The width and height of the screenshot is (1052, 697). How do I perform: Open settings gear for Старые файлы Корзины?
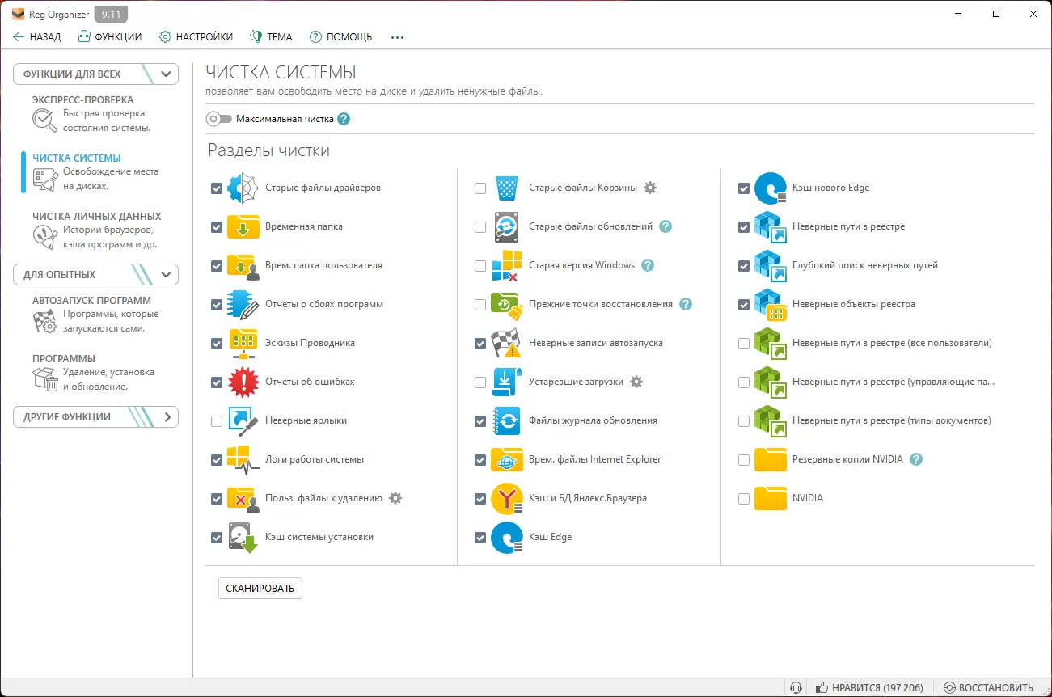650,188
